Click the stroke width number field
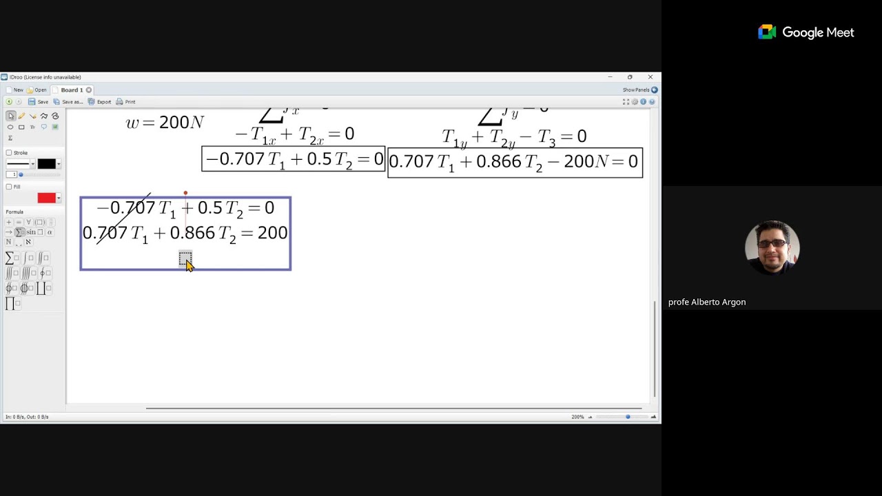The image size is (882, 496). pos(11,174)
